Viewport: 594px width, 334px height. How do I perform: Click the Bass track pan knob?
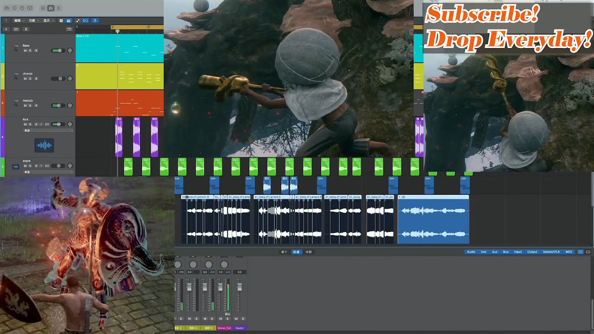(70, 51)
